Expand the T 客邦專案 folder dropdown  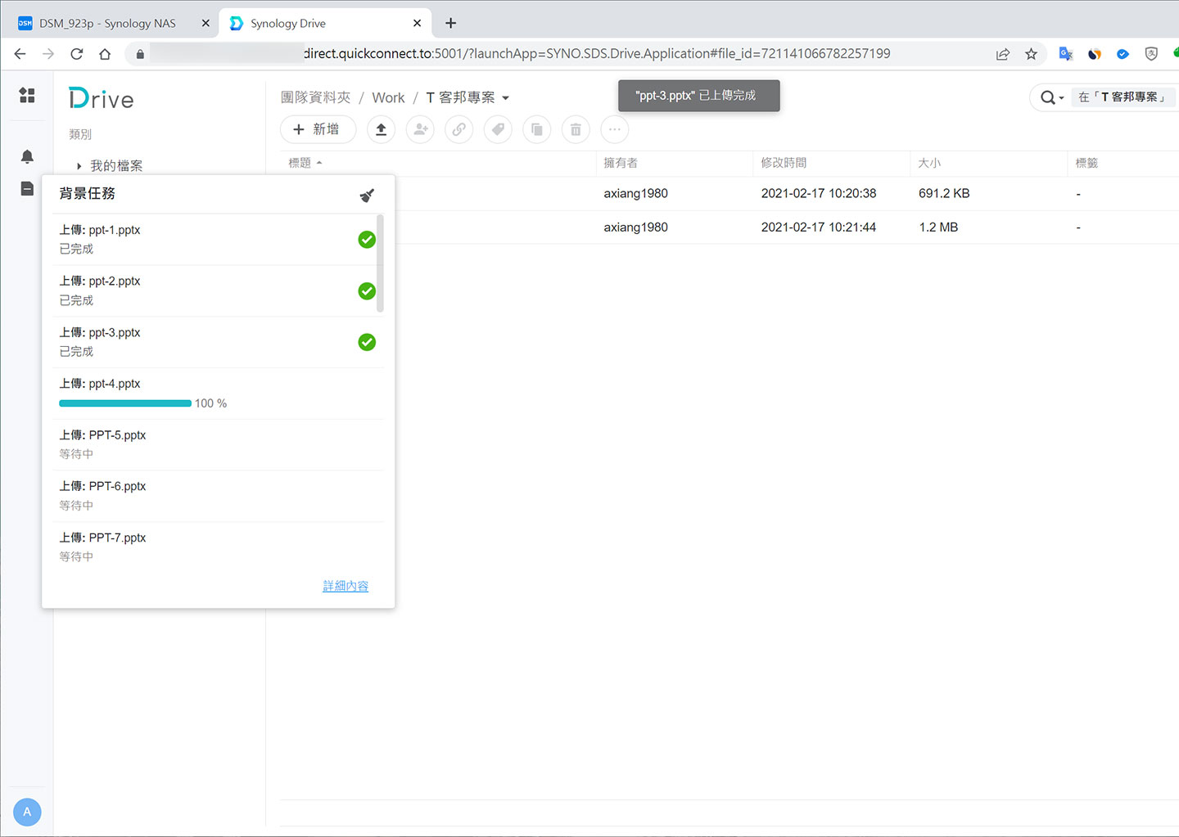506,98
